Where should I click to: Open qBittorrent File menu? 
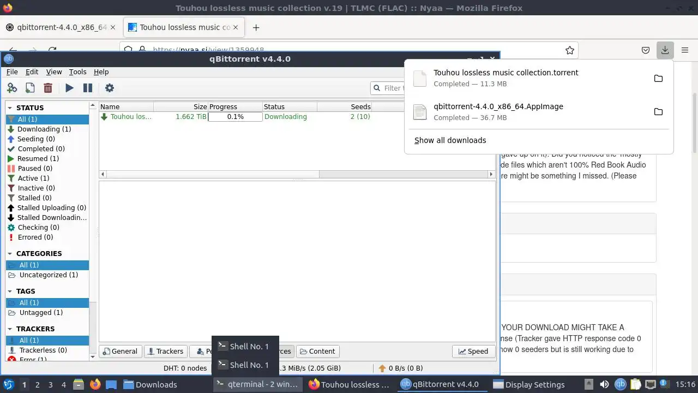[12, 72]
